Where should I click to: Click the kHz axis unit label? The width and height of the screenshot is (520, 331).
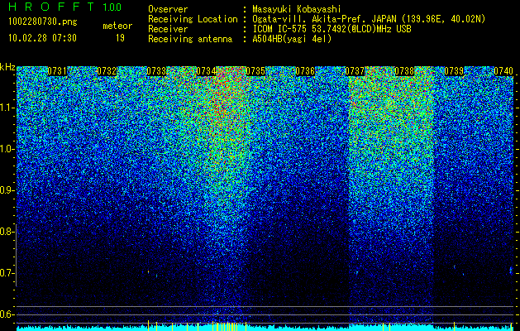coord(7,67)
